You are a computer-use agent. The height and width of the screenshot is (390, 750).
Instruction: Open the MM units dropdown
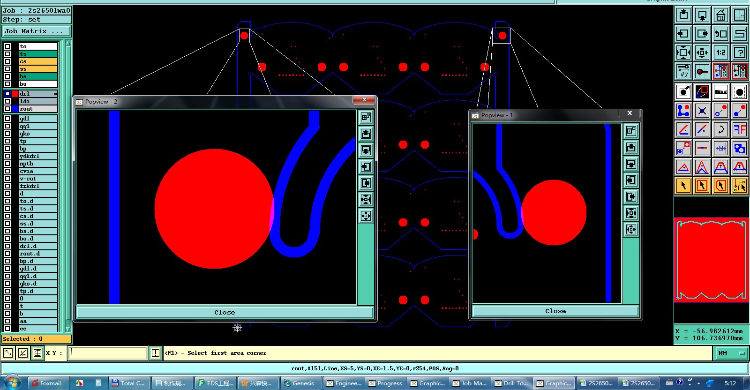[731, 353]
